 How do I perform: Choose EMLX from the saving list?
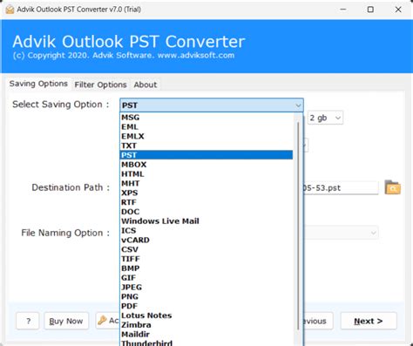(x=206, y=136)
